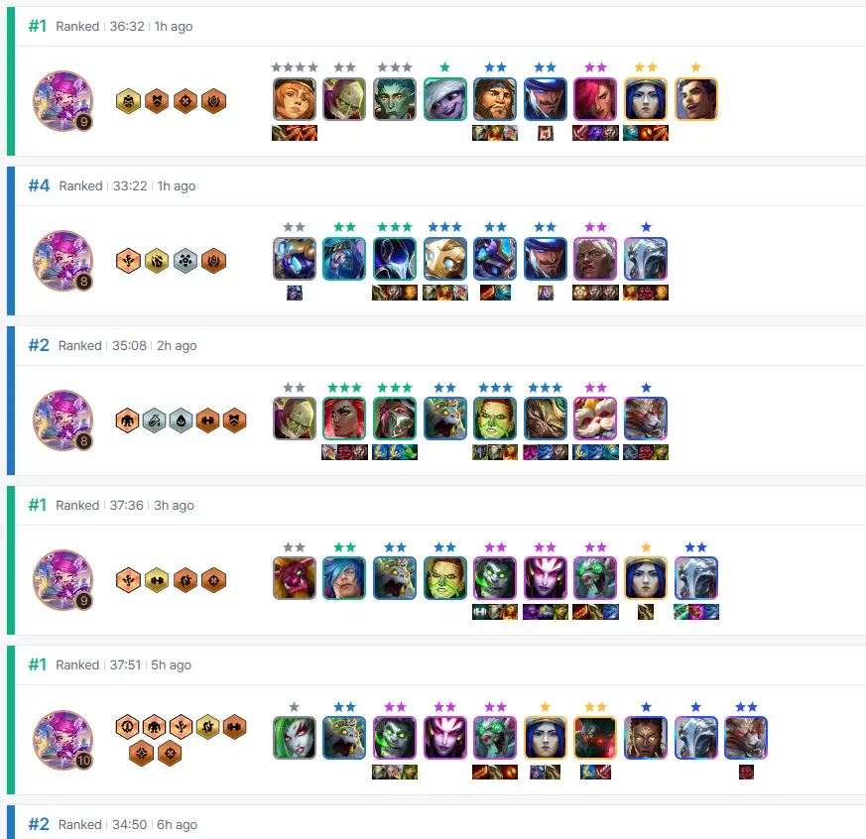Click the silver trait hexagon in 33:22 match
This screenshot has height=839, width=866.
click(186, 261)
